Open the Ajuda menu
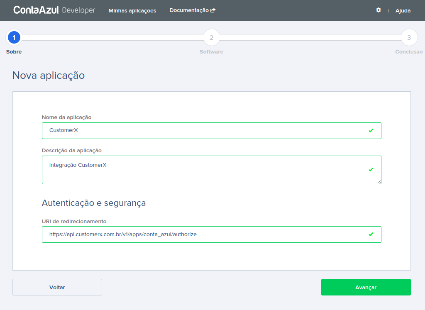425x310 pixels. (x=403, y=10)
